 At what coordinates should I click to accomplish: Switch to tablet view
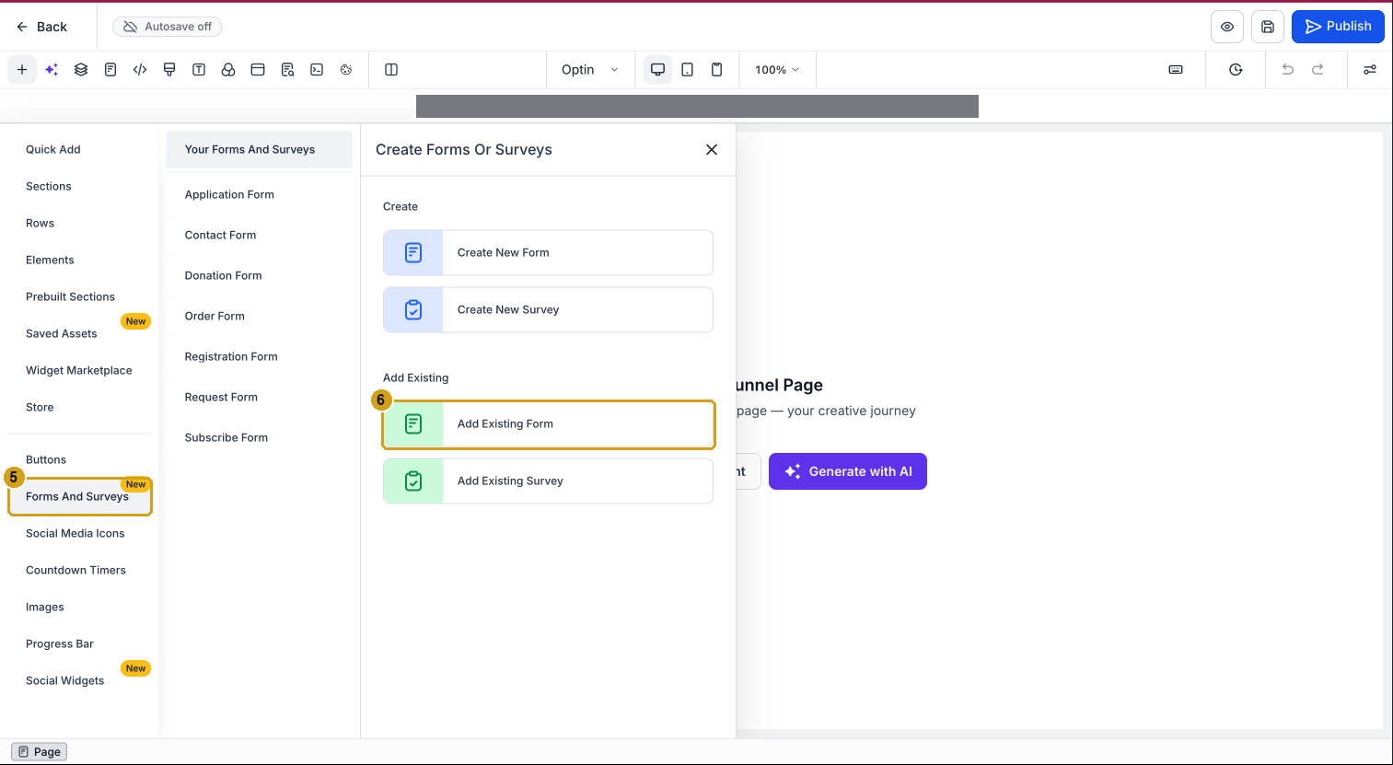tap(687, 70)
